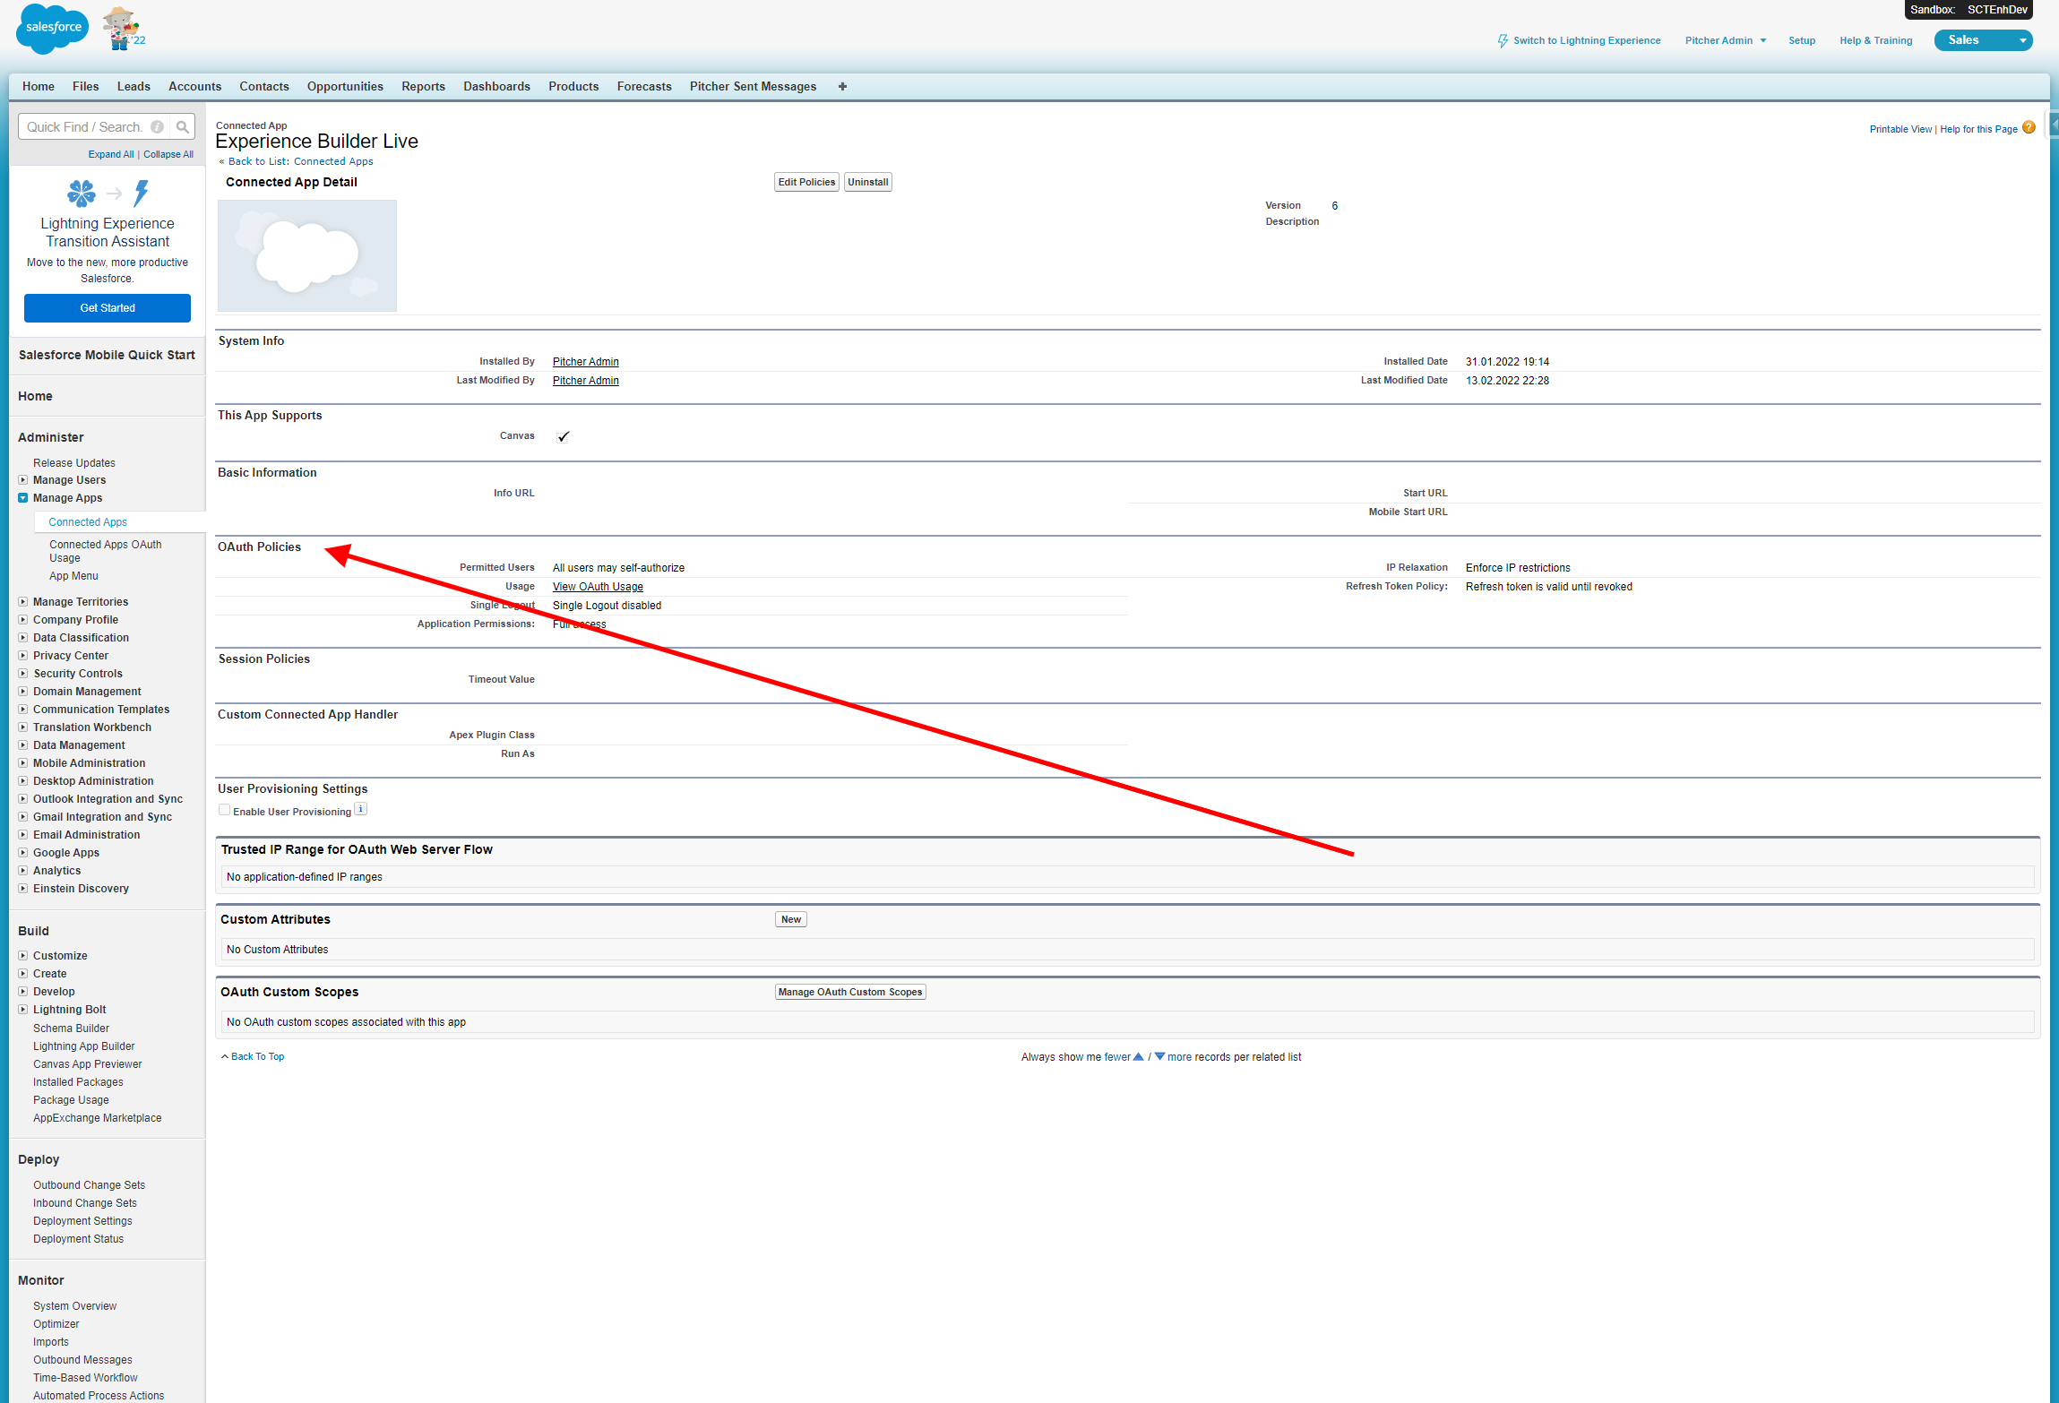The image size is (2059, 1403).
Task: Click the User Provisioning info icon
Action: point(361,810)
